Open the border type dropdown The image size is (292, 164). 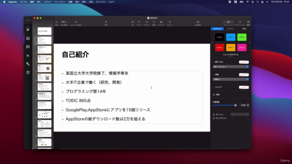(x=231, y=79)
